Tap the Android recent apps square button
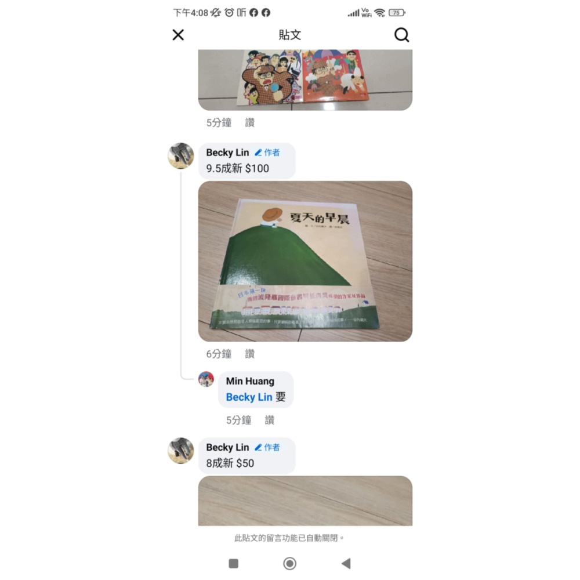The image size is (580, 580). 233,563
